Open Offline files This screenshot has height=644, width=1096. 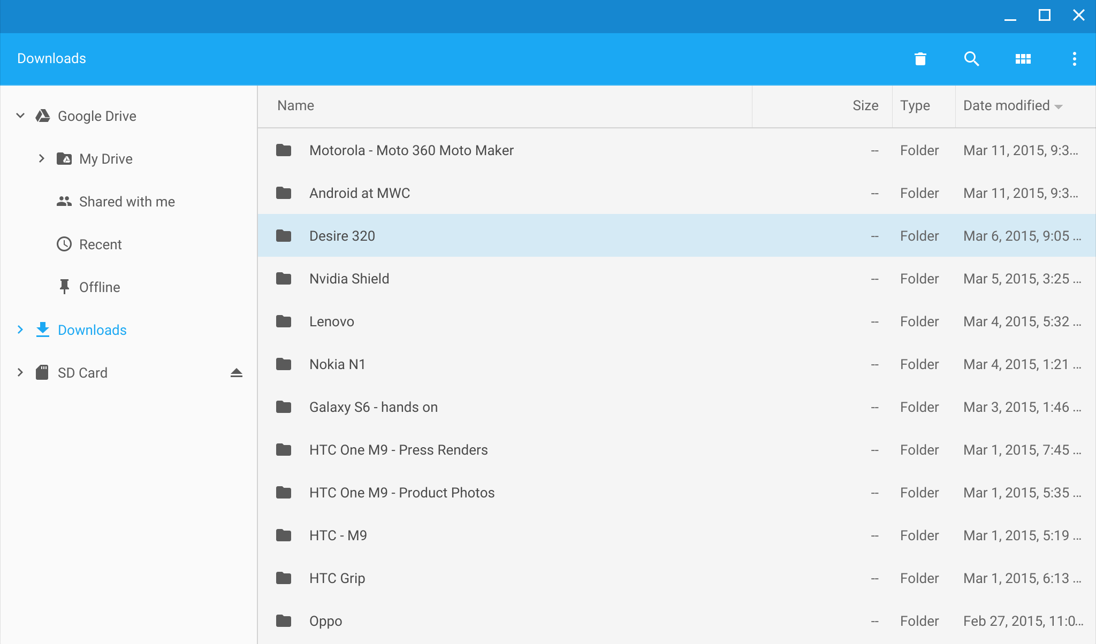point(100,287)
